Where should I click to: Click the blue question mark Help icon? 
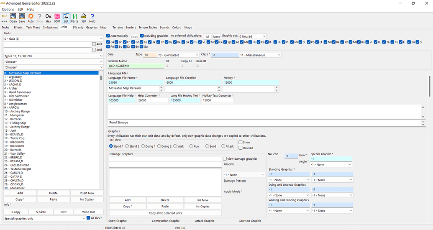(x=92, y=17)
